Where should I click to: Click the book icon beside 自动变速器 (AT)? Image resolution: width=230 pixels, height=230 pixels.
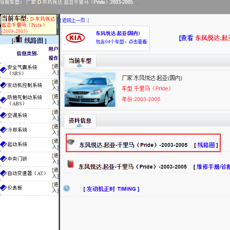tap(3, 173)
